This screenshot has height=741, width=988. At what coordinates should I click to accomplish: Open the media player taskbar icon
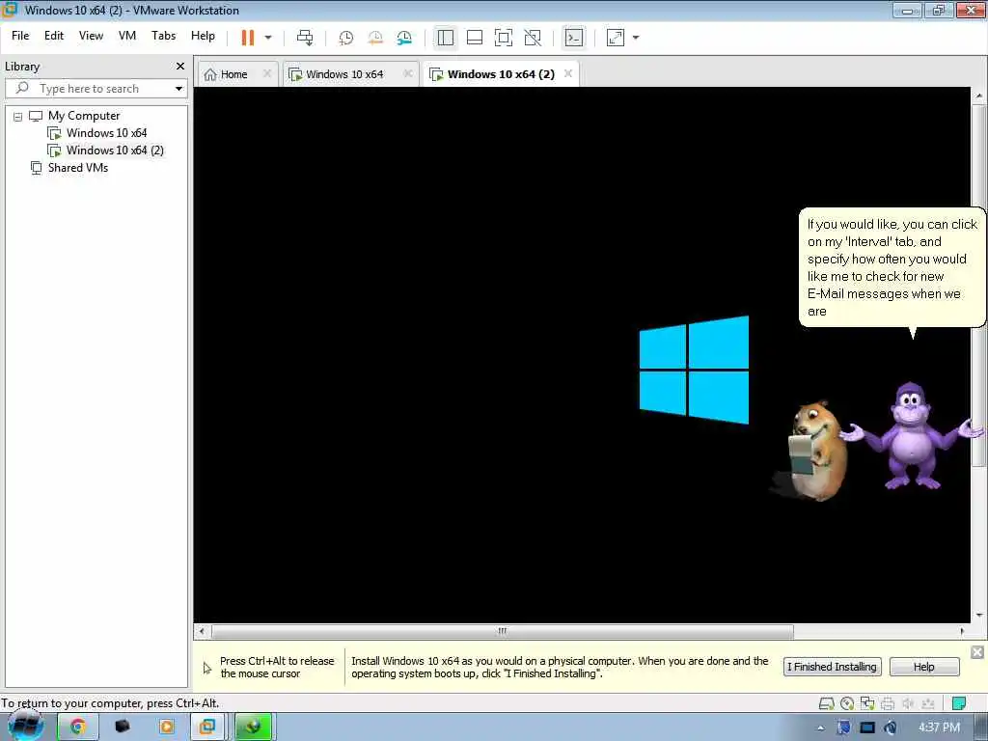click(167, 727)
